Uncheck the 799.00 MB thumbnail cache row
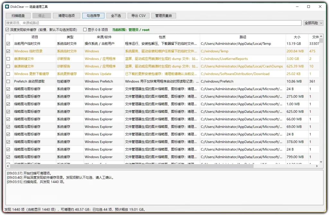Image resolution: width=329 pixels, height=215 pixels. click(x=8, y=157)
